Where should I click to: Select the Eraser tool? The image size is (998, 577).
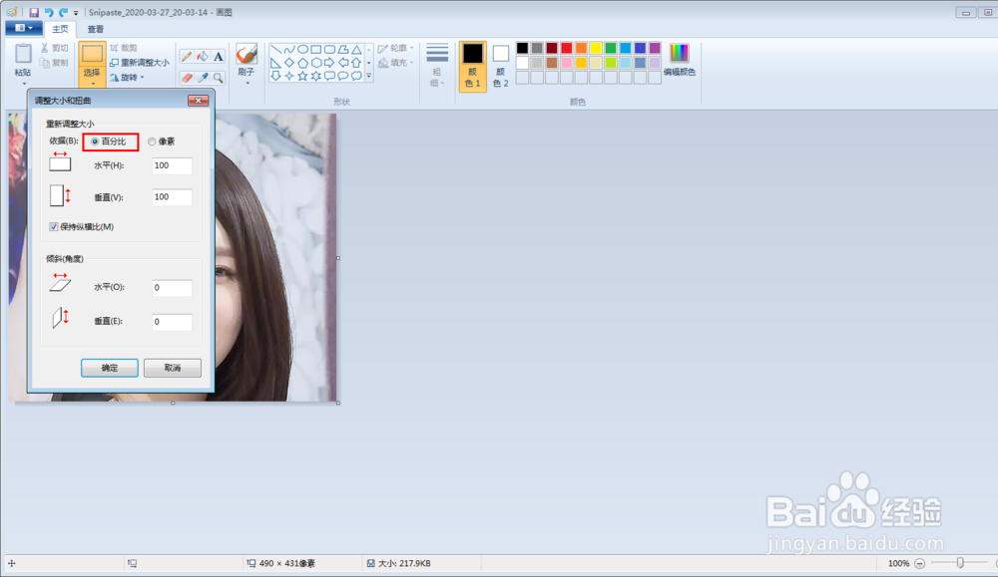click(187, 78)
